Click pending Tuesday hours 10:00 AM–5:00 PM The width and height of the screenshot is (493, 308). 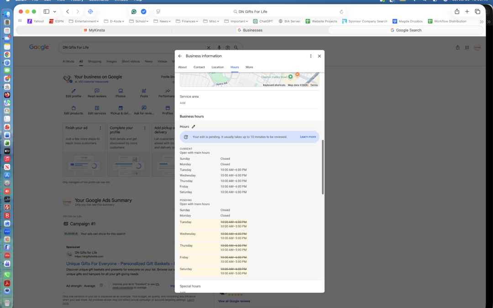pyautogui.click(x=233, y=226)
